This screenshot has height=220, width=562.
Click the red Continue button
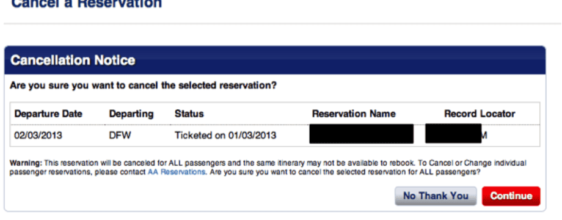coord(511,196)
